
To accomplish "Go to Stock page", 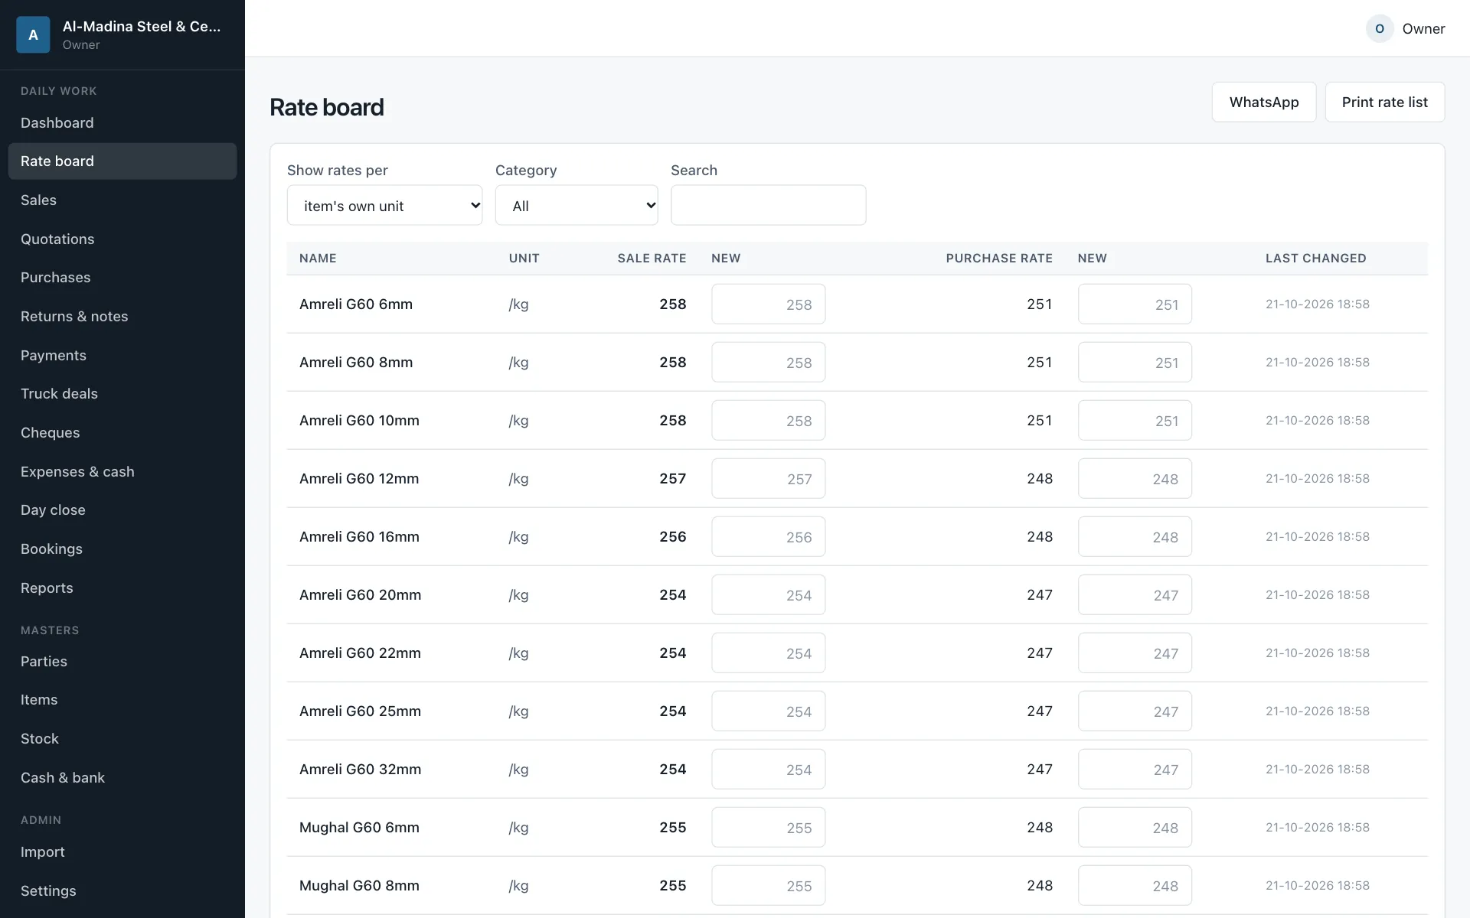I will (122, 738).
